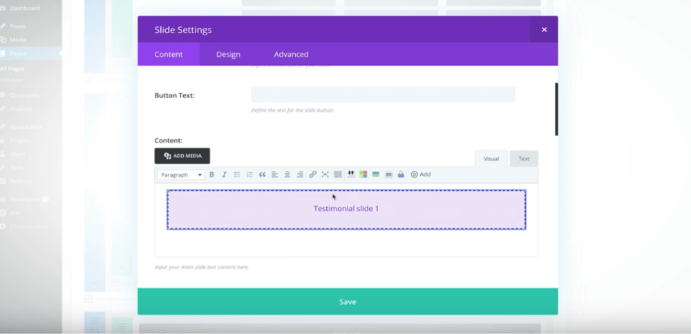This screenshot has height=334, width=691.
Task: Click the All Pages submenu link
Action: 12,69
